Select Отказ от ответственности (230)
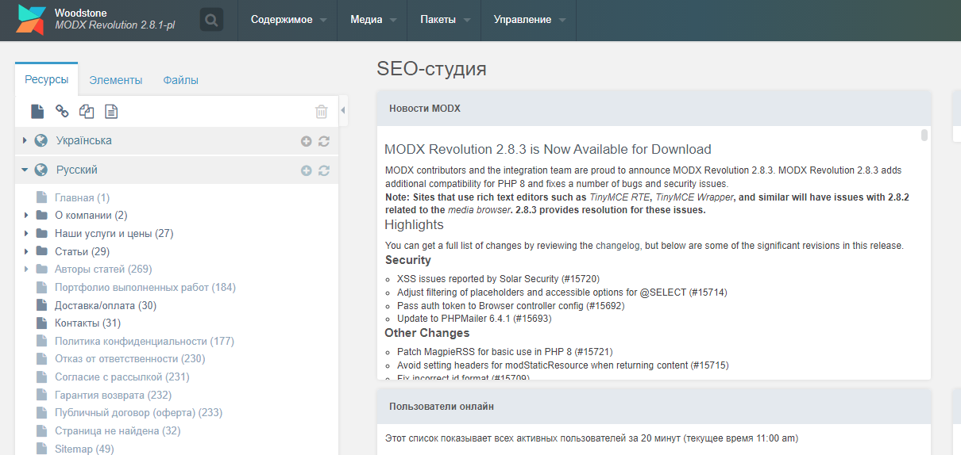Viewport: 961px width, 455px height. pos(130,358)
